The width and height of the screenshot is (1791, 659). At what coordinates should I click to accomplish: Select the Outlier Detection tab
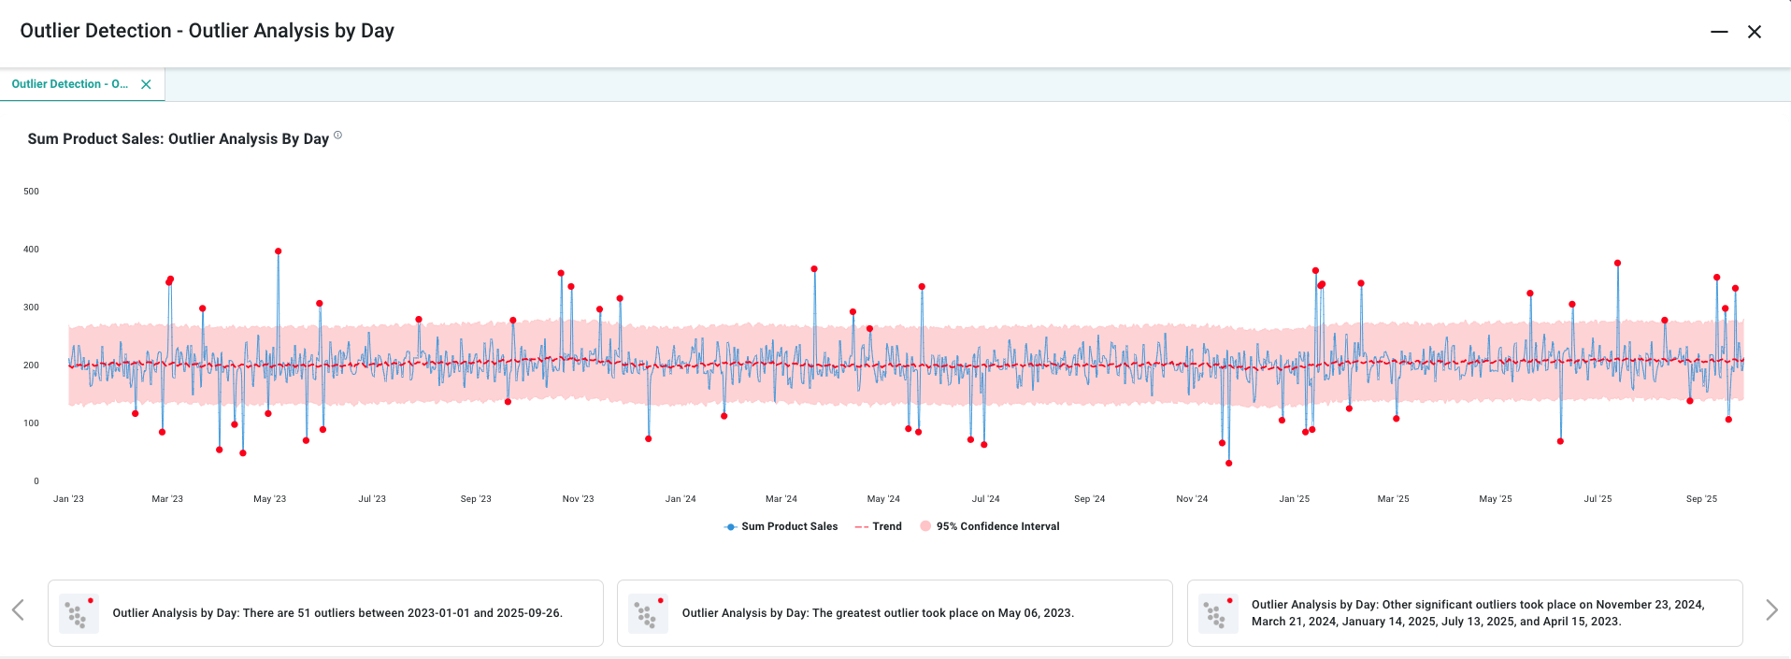pos(70,84)
